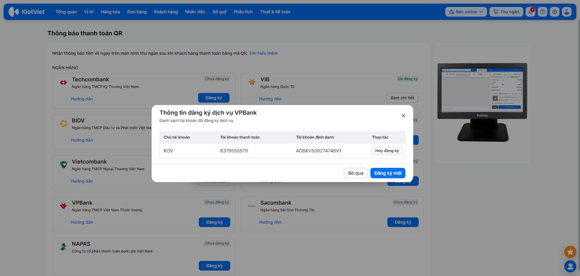This screenshot has width=580, height=276.
Task: Open the notifications bell
Action: coord(530,12)
